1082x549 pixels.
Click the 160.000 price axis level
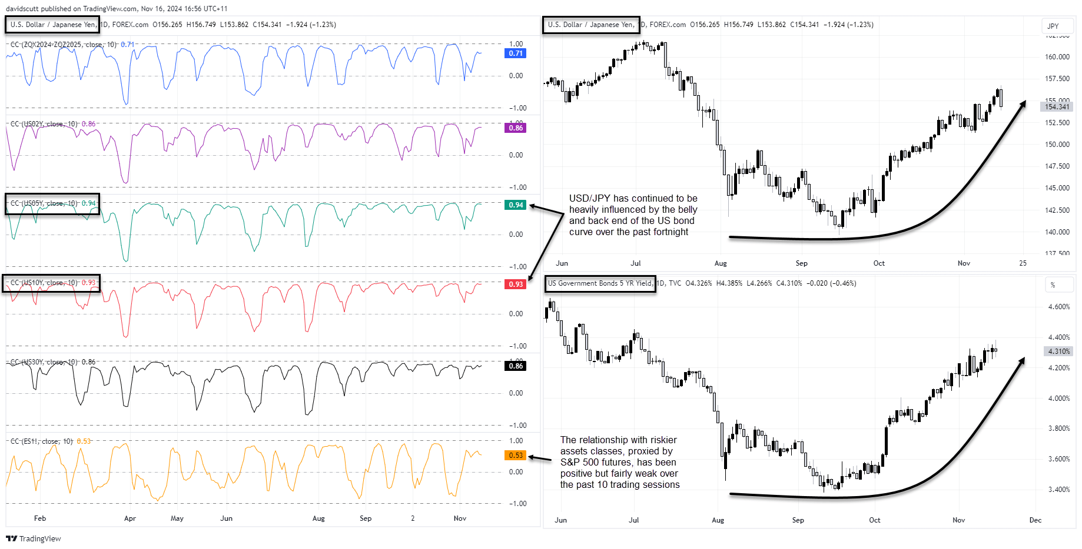pyautogui.click(x=1057, y=57)
